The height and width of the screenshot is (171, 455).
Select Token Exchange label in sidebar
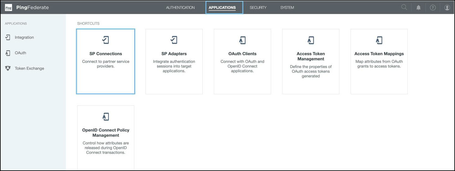pyautogui.click(x=29, y=68)
